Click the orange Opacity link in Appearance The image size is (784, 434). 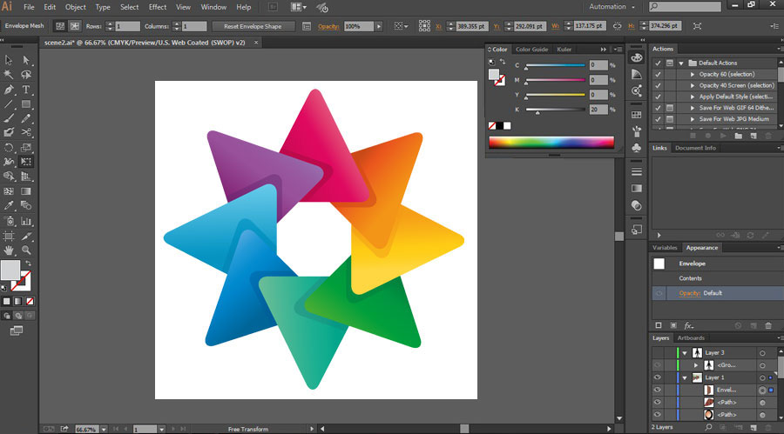[x=689, y=293]
